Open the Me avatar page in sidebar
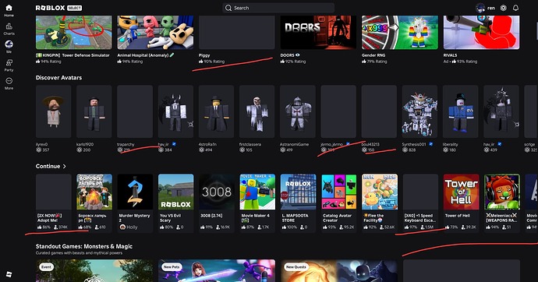Screen dimensions: 538x282 [9, 47]
